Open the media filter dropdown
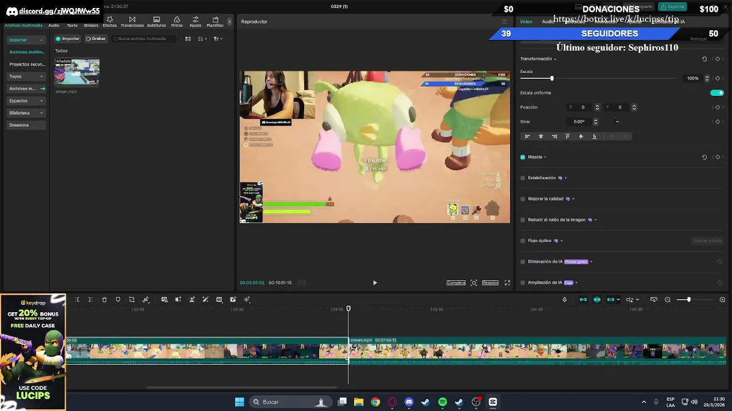The image size is (732, 411). coord(218,39)
